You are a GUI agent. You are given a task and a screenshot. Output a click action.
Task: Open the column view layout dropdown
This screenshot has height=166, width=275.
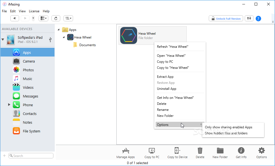coord(43,18)
